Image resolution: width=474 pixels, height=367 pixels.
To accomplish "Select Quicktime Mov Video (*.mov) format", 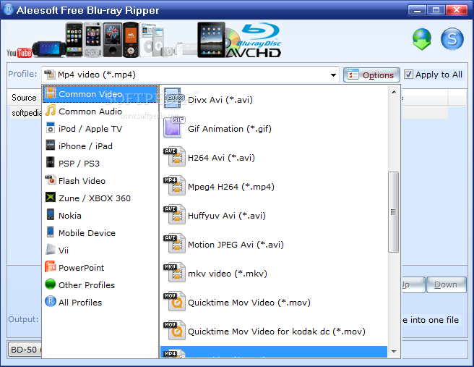I will coord(274,303).
